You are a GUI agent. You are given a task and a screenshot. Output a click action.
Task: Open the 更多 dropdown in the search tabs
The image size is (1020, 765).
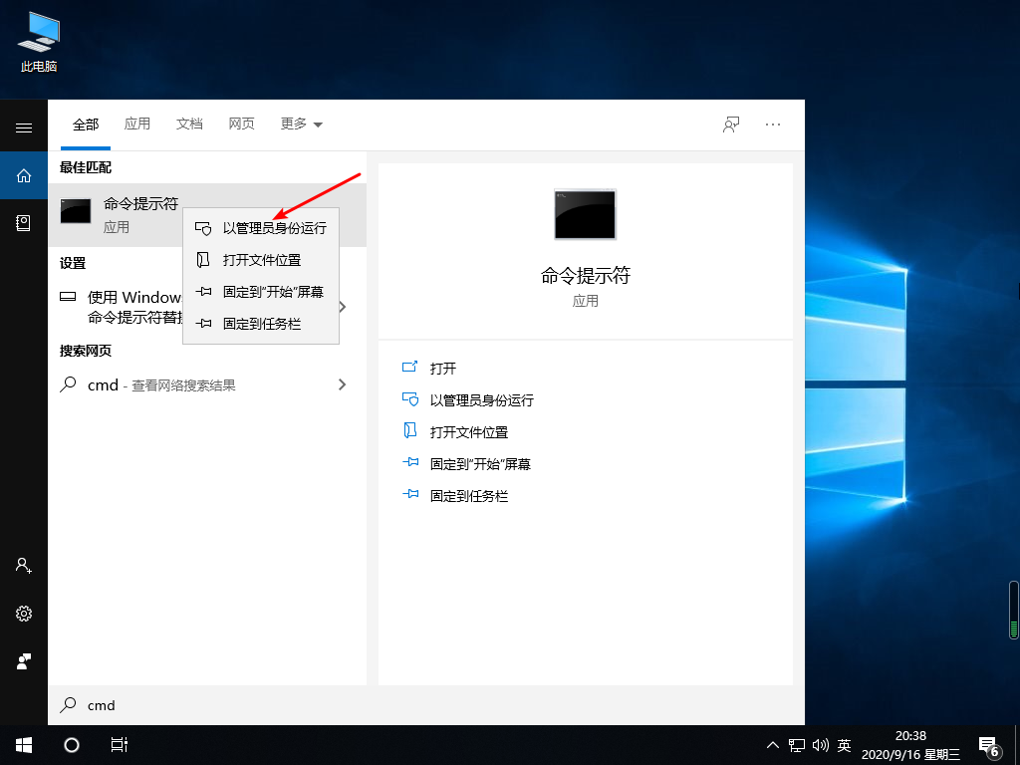[x=301, y=124]
